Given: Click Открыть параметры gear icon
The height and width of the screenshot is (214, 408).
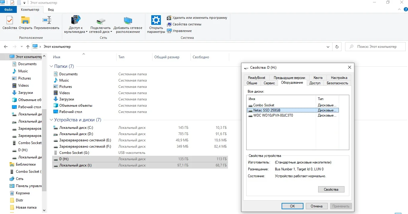Looking at the screenshot, I should pos(156,25).
